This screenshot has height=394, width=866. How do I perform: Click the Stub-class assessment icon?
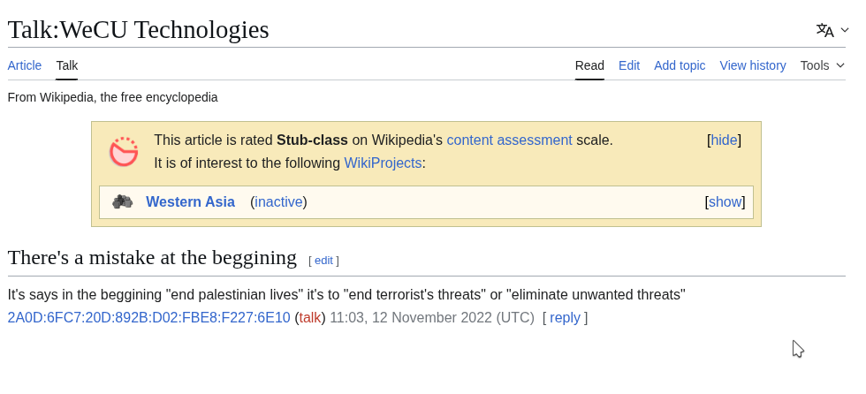(124, 152)
